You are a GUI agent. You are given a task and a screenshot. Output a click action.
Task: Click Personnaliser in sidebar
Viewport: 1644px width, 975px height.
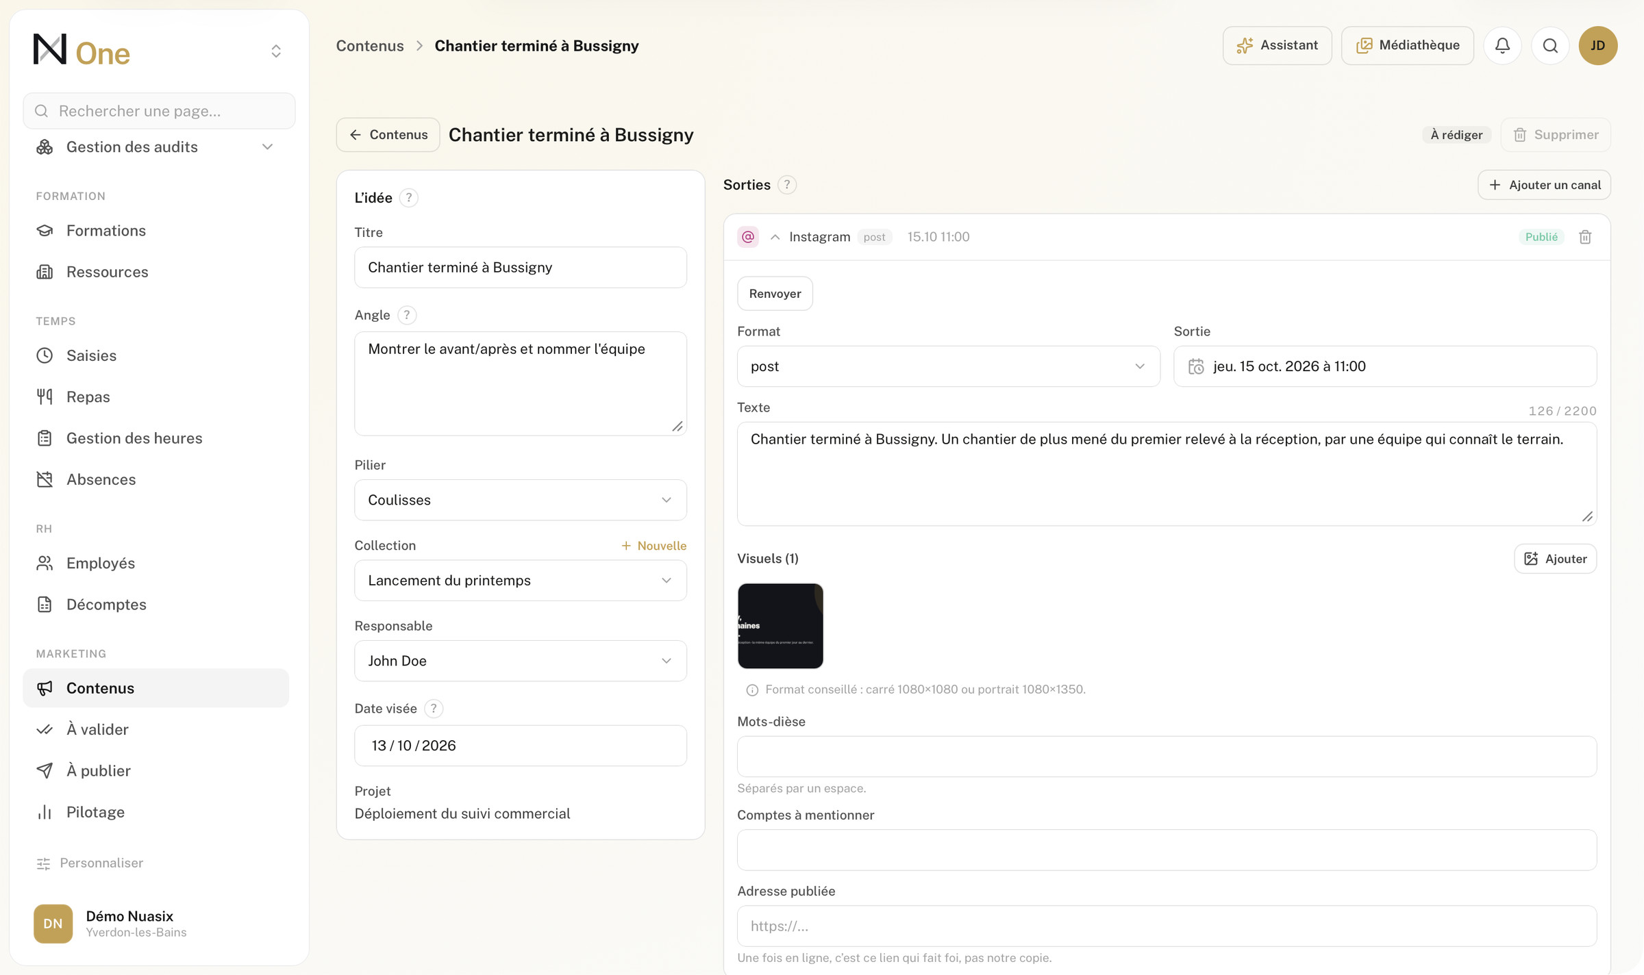(x=90, y=863)
